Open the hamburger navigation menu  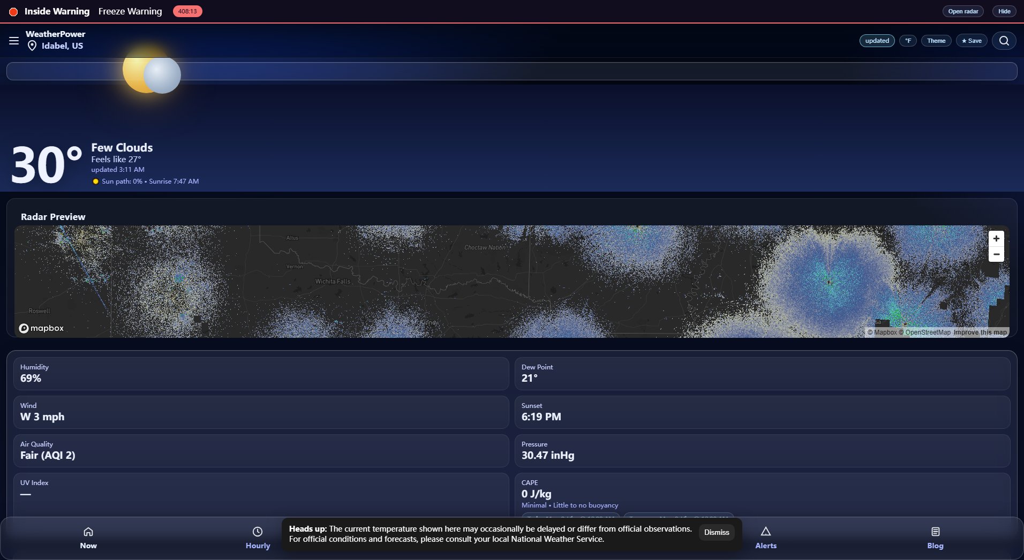[x=13, y=40]
